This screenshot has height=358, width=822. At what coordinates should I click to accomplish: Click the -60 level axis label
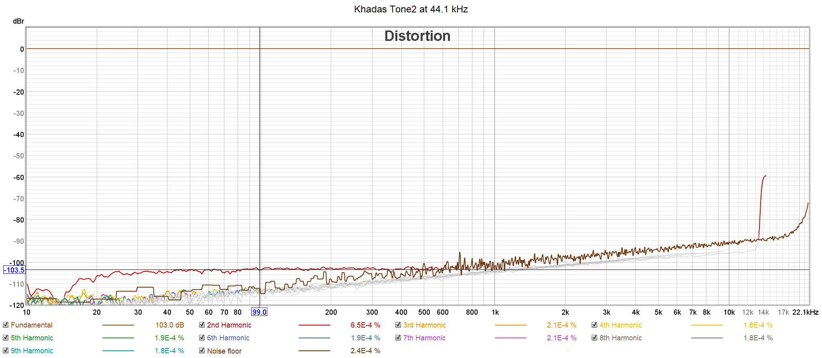click(x=18, y=178)
